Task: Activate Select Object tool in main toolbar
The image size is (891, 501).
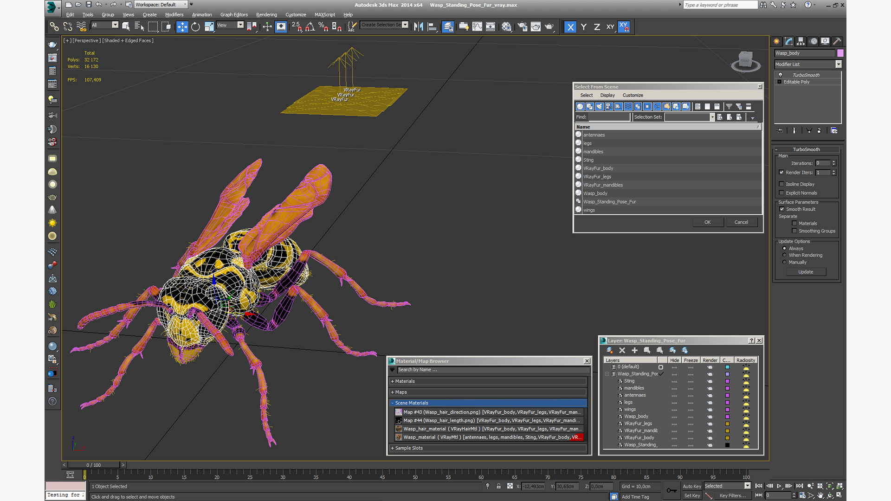Action: click(126, 26)
